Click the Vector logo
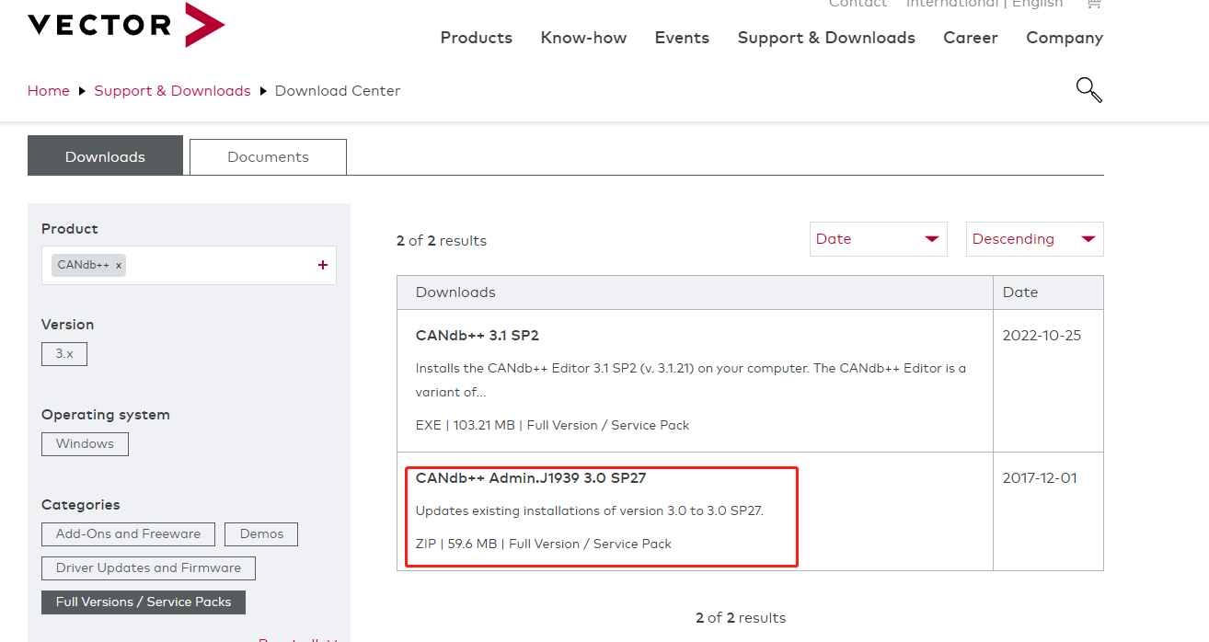The width and height of the screenshot is (1209, 642). click(x=126, y=25)
